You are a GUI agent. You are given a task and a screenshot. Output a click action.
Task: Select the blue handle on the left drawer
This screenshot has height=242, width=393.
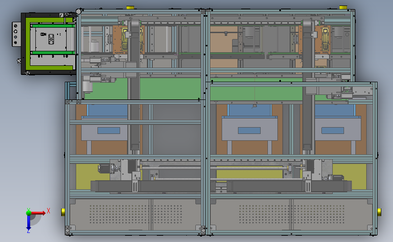pyautogui.click(x=109, y=131)
